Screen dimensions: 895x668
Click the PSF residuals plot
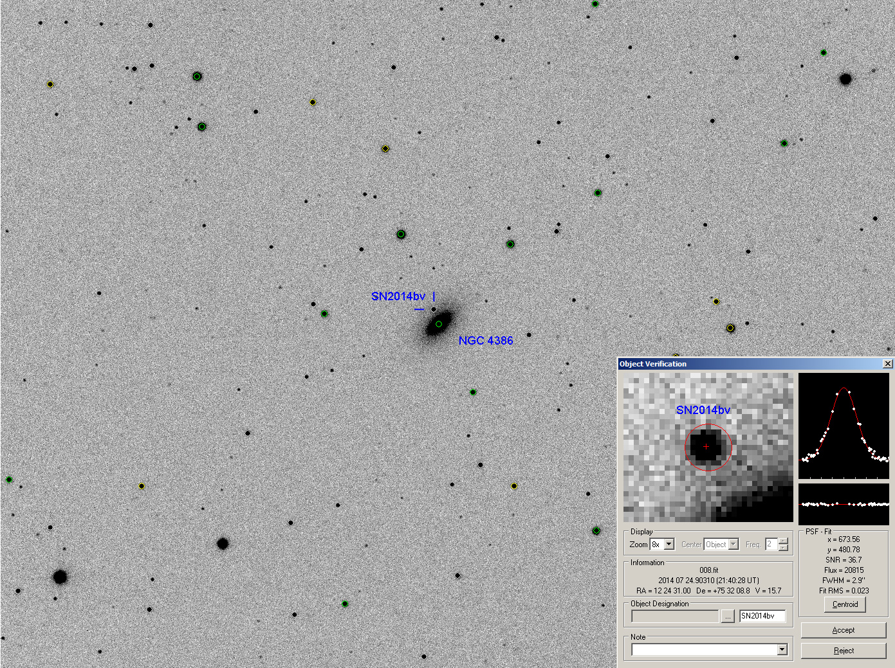coord(844,505)
